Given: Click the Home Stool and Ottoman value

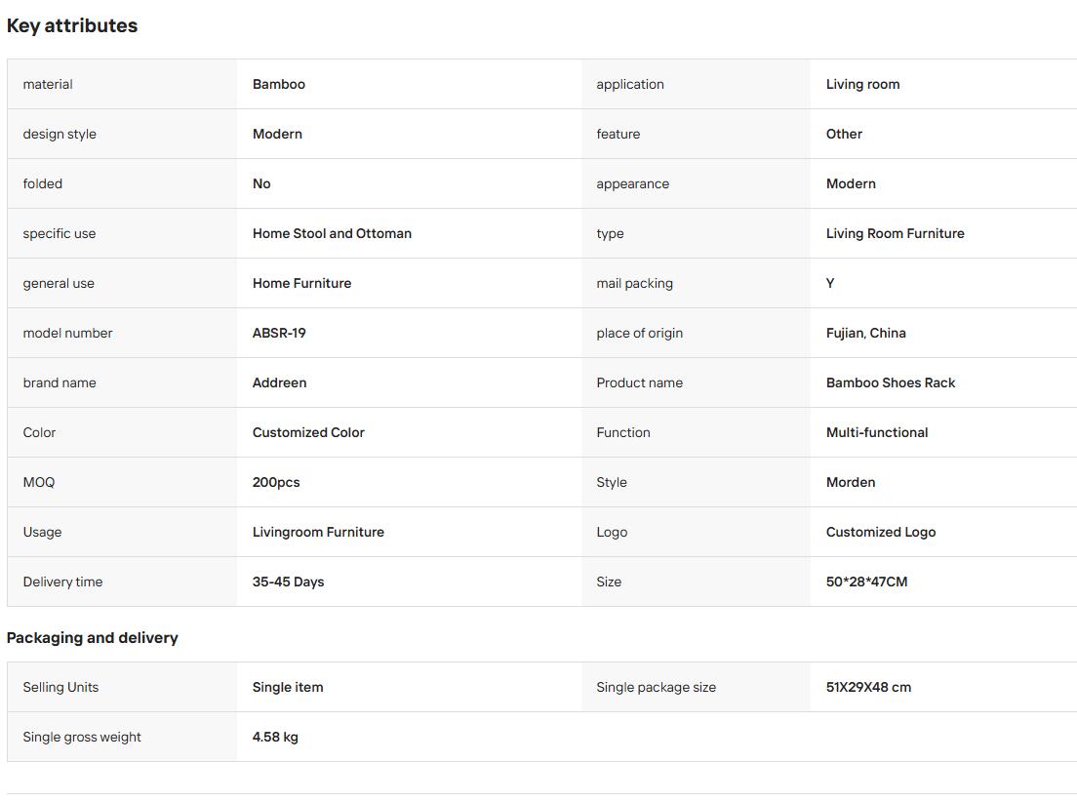Looking at the screenshot, I should (x=332, y=233).
